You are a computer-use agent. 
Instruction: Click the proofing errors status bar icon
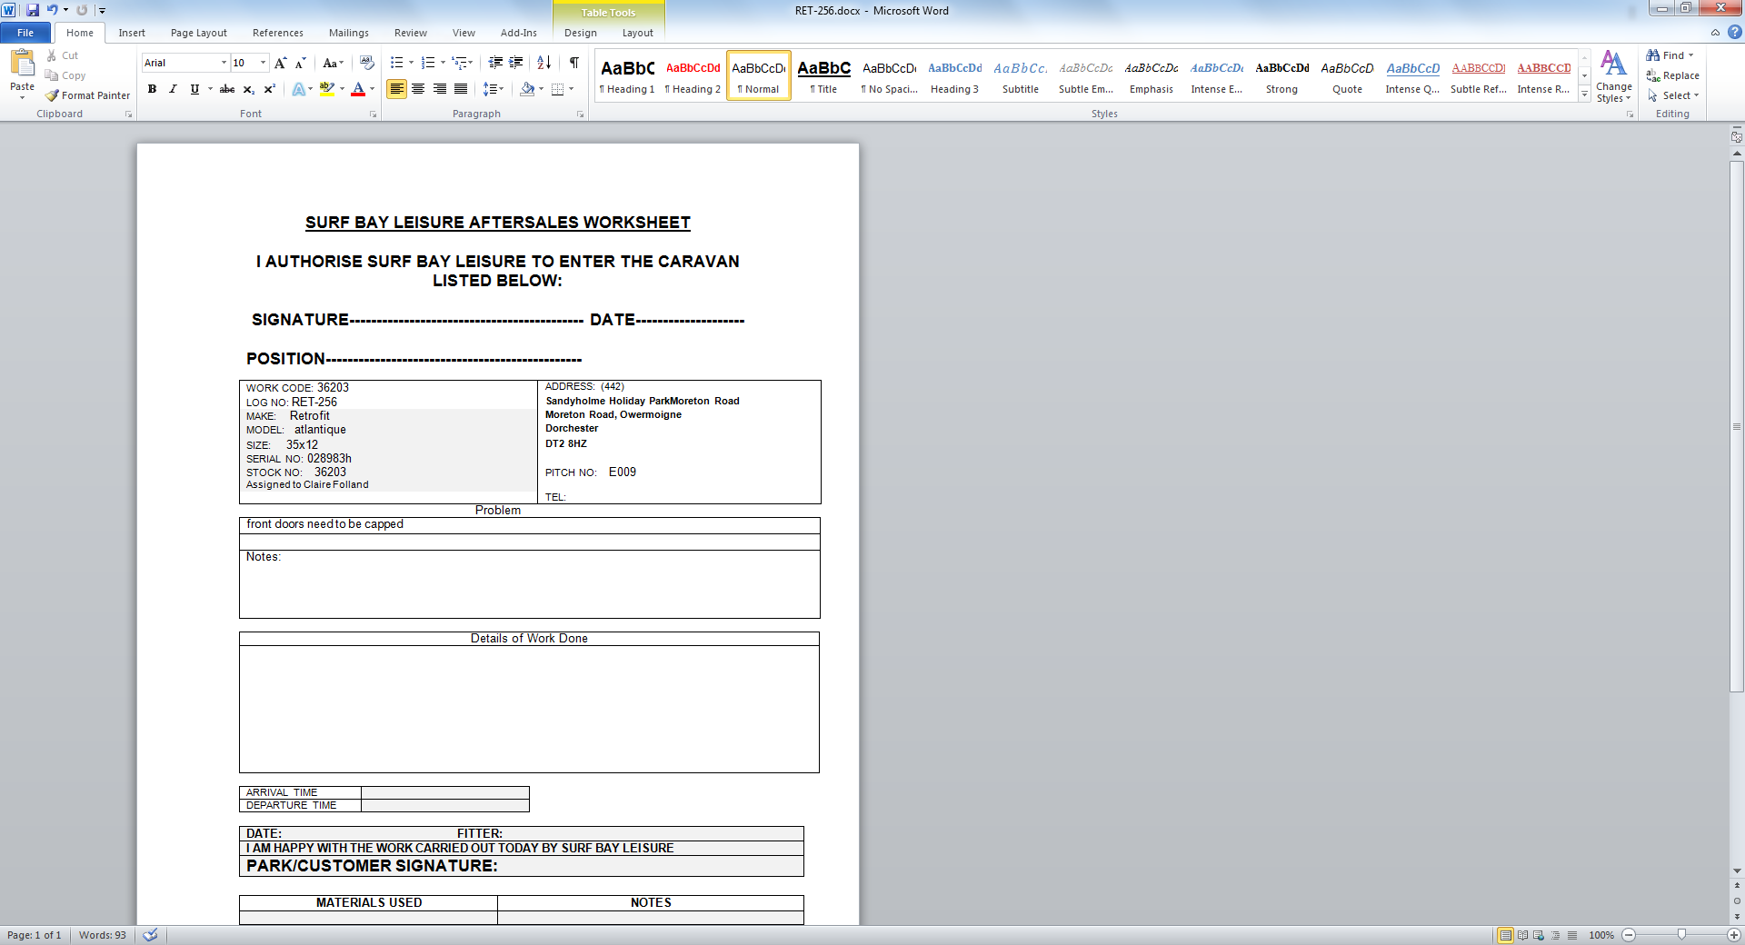[151, 935]
